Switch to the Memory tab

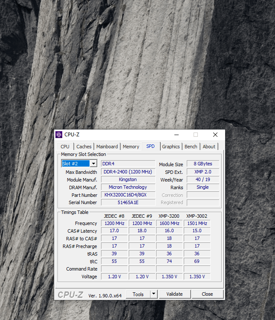point(131,147)
